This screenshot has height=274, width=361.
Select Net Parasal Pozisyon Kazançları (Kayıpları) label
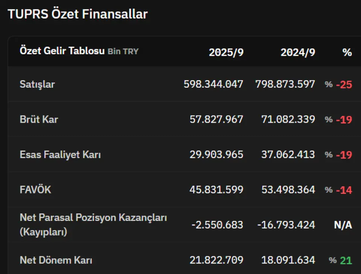pyautogui.click(x=93, y=225)
